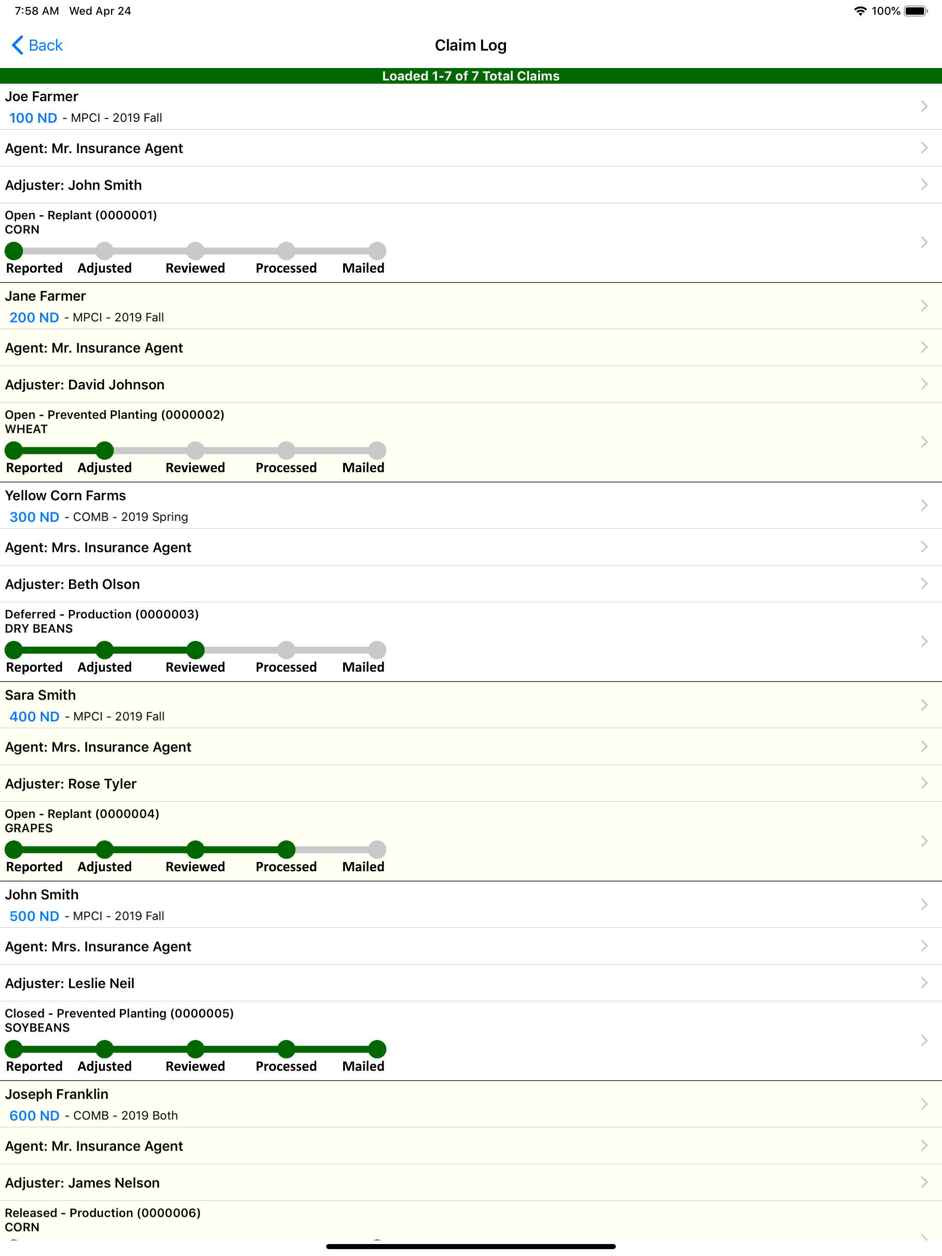Tap Agent: Mrs. Insurance Agent under John Smith
The image size is (942, 1256).
pyautogui.click(x=471, y=947)
